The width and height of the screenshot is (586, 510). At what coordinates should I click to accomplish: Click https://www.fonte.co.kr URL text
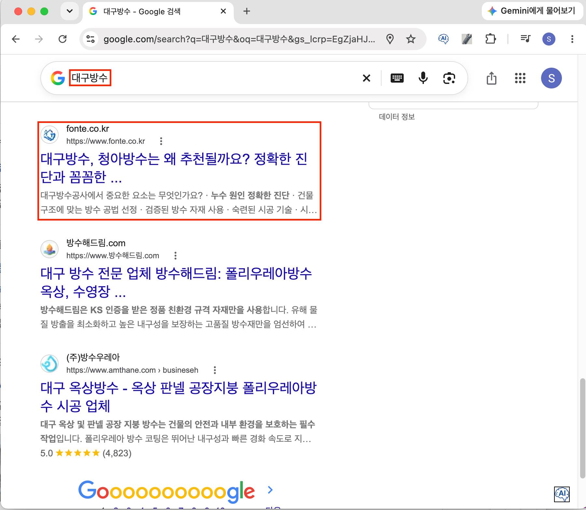[106, 141]
